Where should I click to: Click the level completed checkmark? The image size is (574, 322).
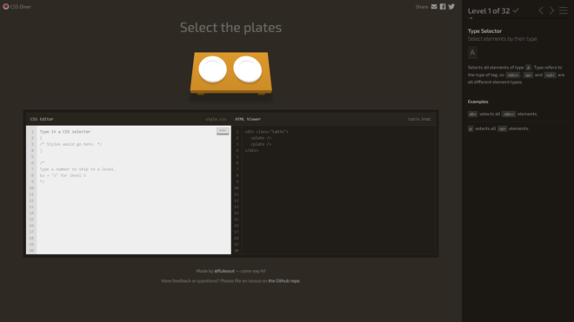point(516,10)
